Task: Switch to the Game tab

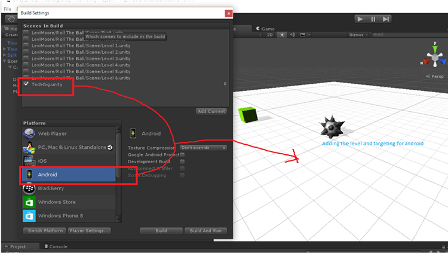Action: (x=265, y=29)
